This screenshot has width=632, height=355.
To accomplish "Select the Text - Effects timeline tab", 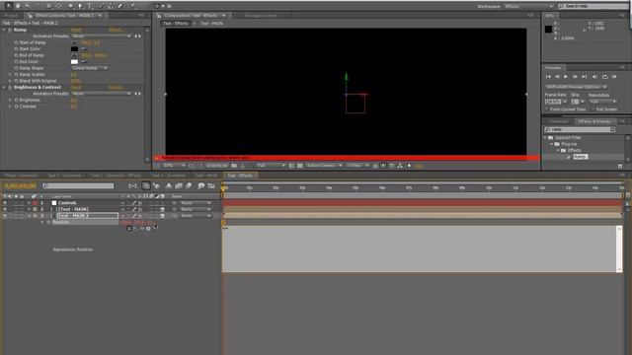I will pyautogui.click(x=240, y=176).
